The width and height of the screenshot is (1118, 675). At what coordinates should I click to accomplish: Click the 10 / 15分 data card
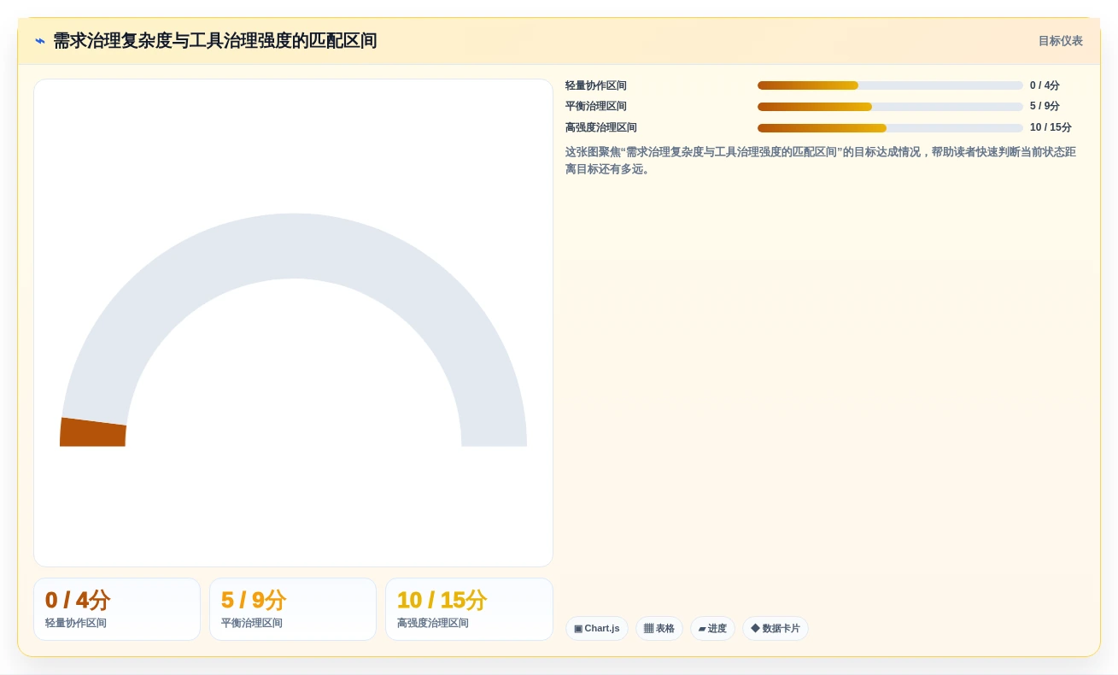click(x=469, y=609)
